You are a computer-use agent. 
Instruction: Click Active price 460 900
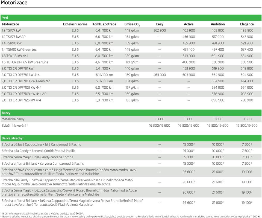[189, 62]
